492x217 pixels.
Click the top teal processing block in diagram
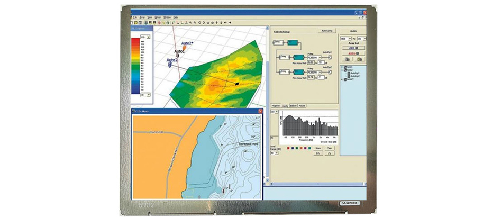click(x=293, y=43)
